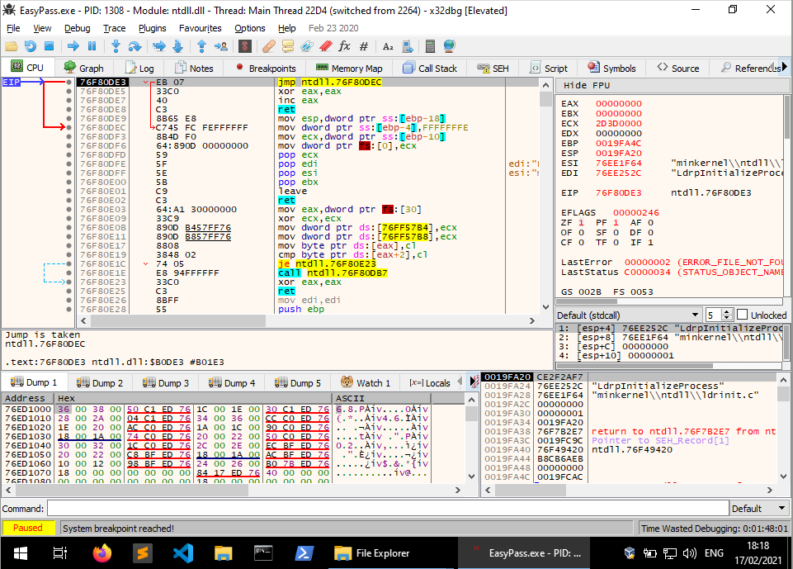Trace into with the dotted right arrow icon
Image resolution: width=793 pixels, height=569 pixels.
click(158, 46)
